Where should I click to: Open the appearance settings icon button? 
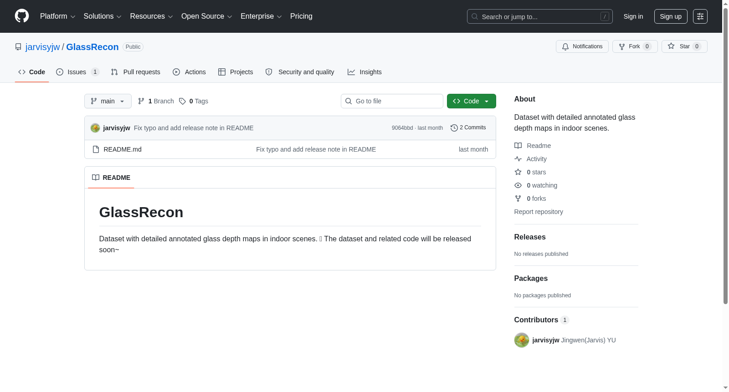pos(700,16)
